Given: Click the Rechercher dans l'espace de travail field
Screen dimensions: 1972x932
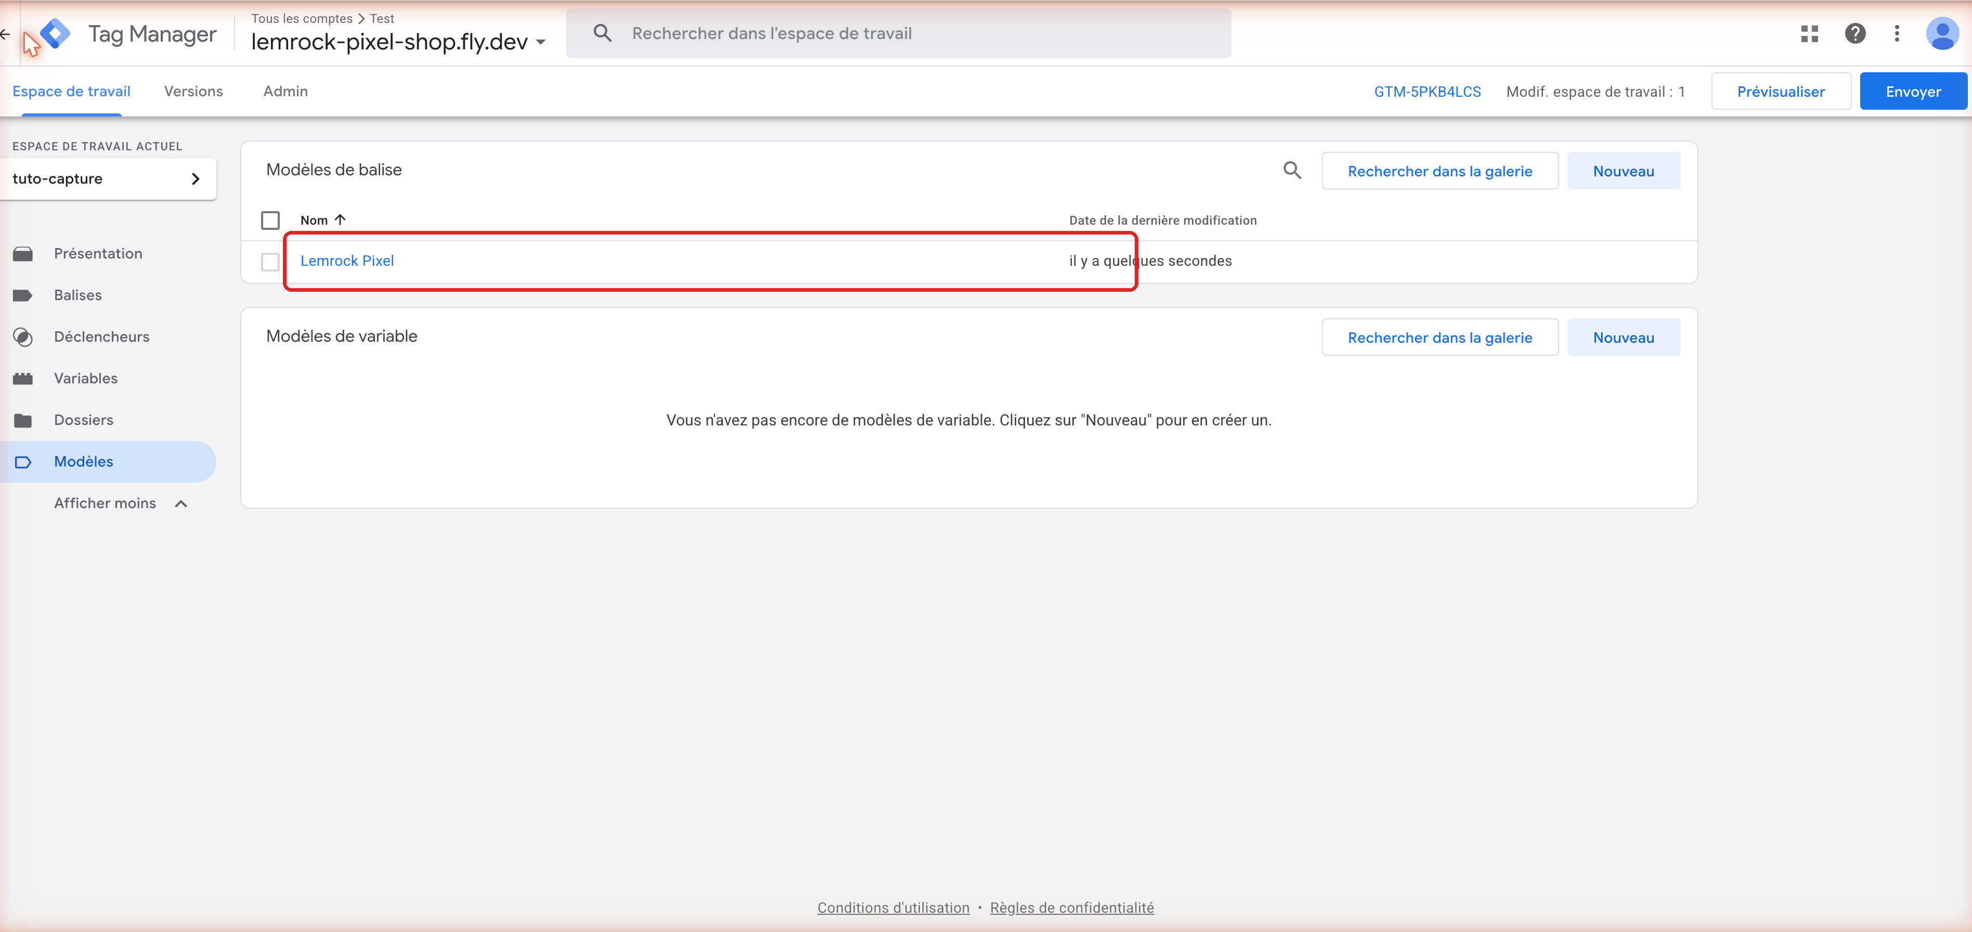Looking at the screenshot, I should click(x=898, y=34).
